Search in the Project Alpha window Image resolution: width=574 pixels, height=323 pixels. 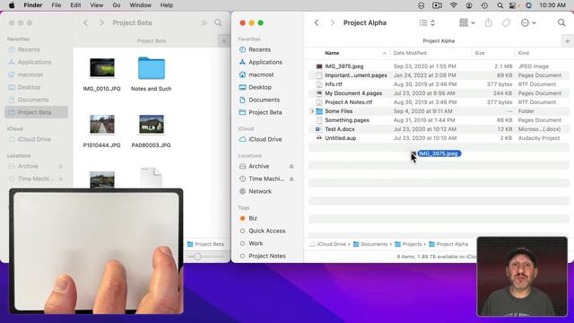point(561,22)
